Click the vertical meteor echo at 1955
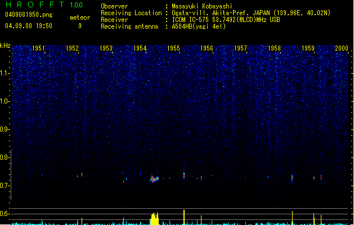This screenshot has width=354, height=225. [184, 175]
